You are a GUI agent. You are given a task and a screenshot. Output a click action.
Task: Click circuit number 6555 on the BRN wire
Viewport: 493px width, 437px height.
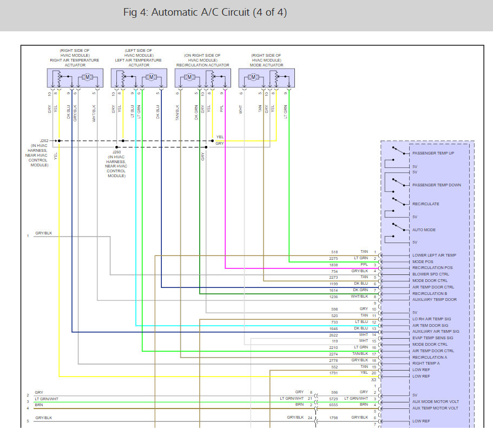333,405
